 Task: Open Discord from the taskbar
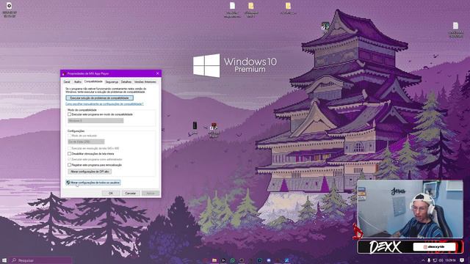[269, 260]
